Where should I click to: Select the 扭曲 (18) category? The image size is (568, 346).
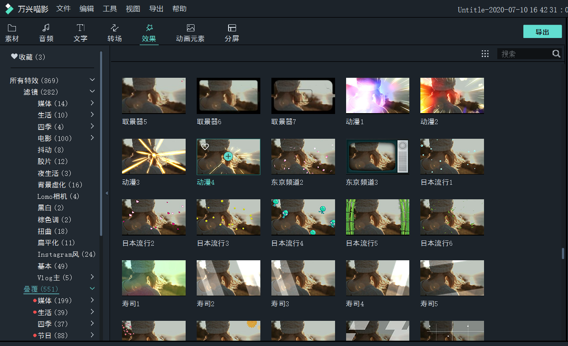pos(53,231)
